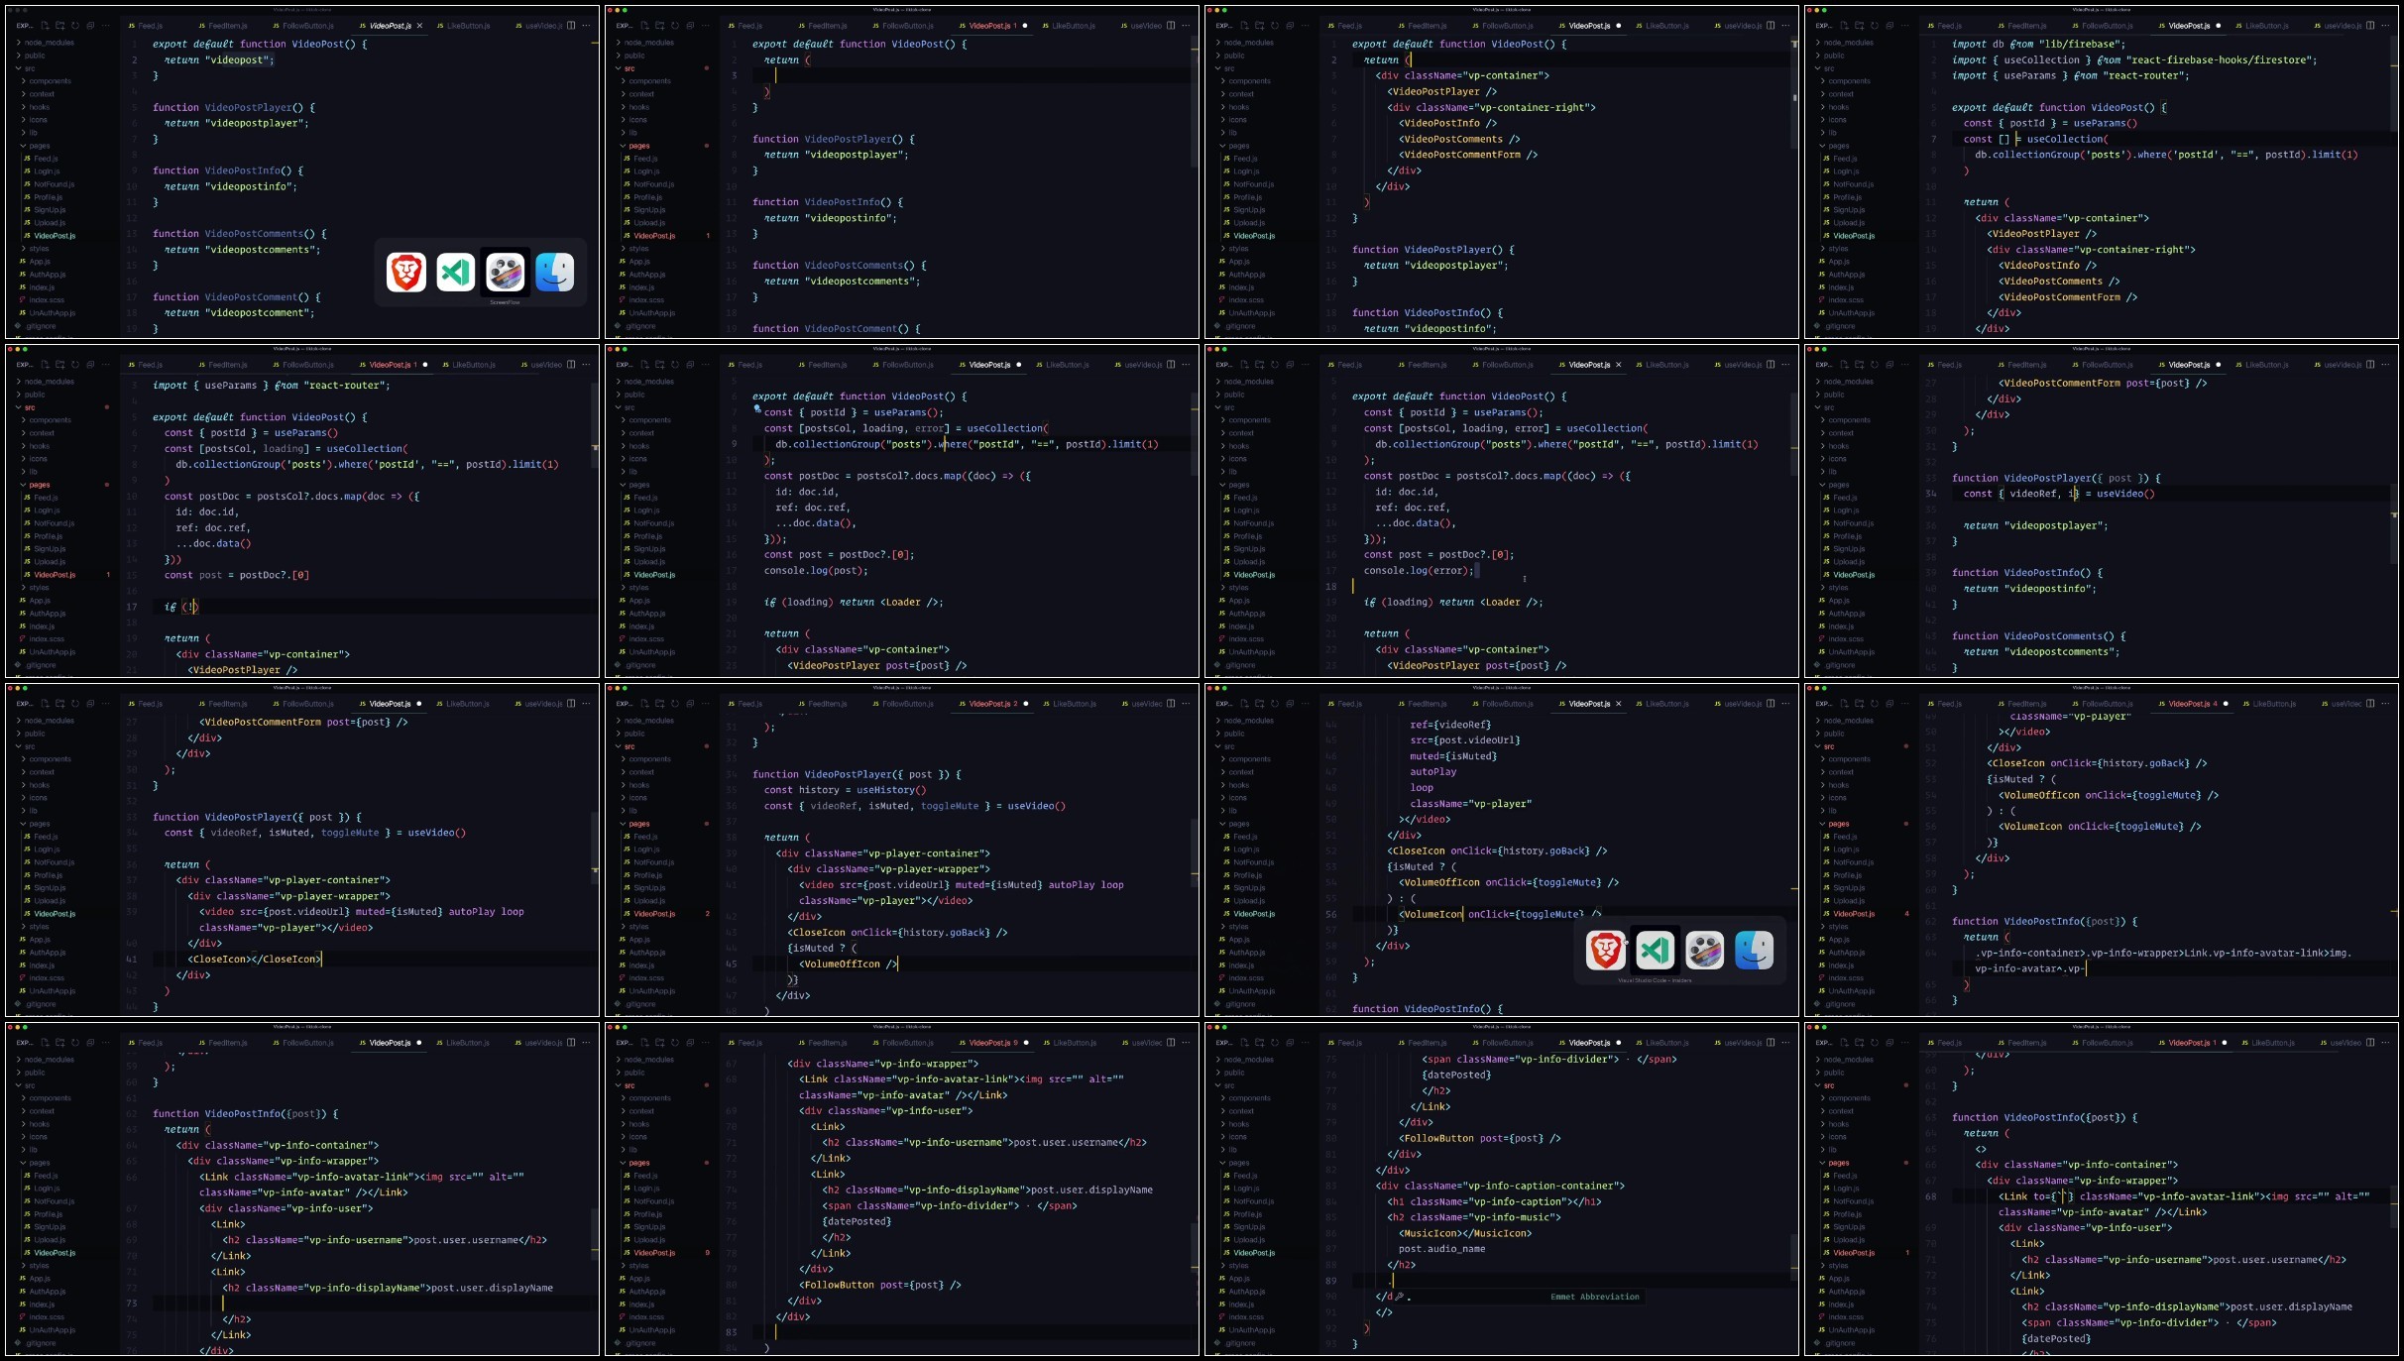The width and height of the screenshot is (2404, 1361).
Task: Close VideoPost.js tab in the ScreenFlow switcher frame
Action: pyautogui.click(x=419, y=26)
